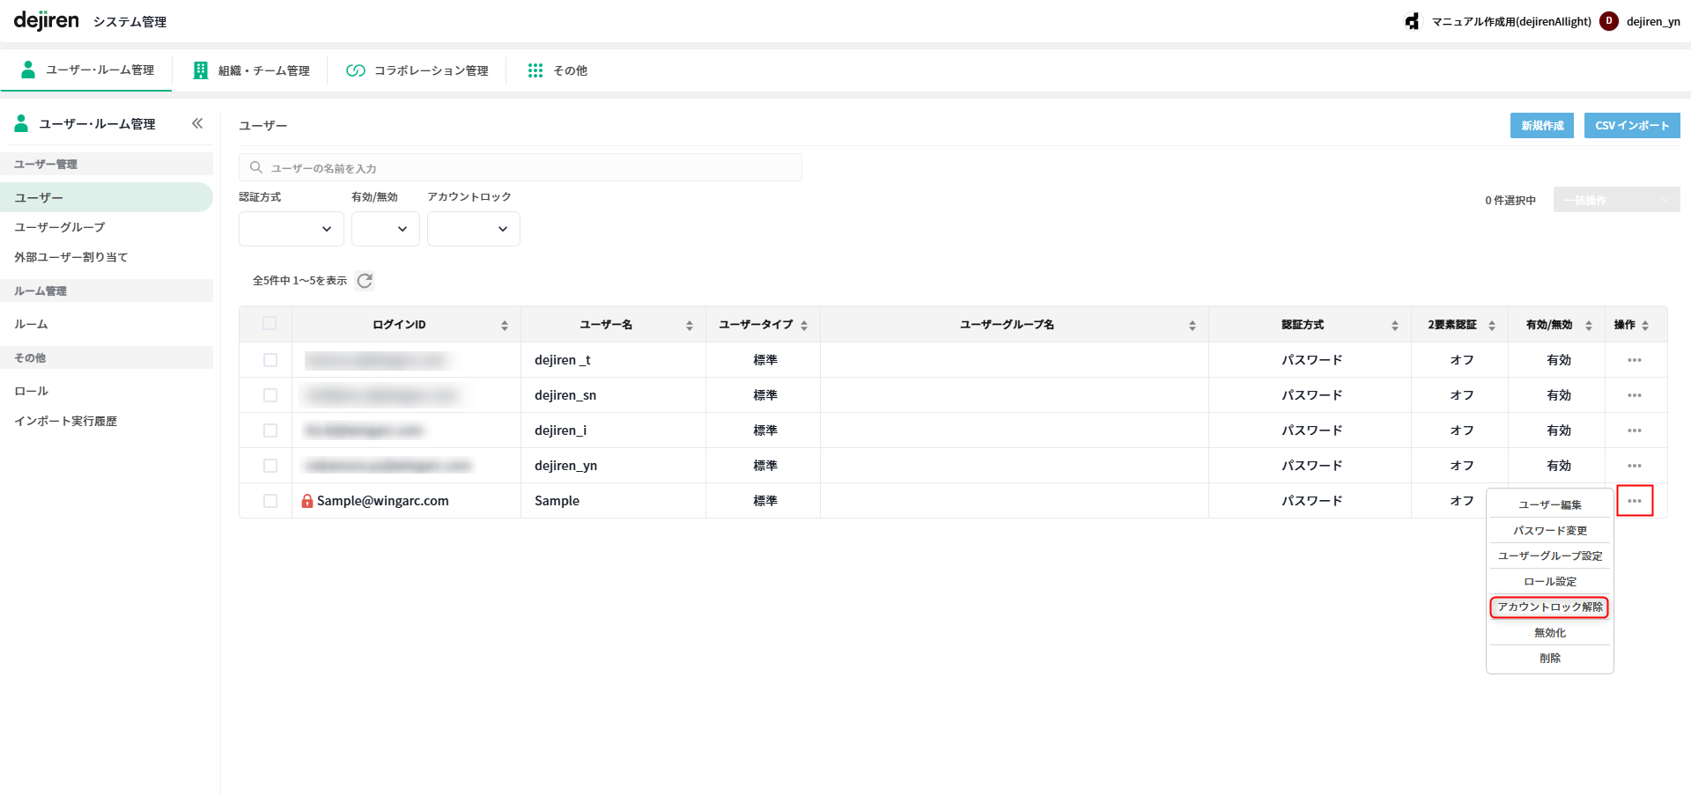Collapse the sidebar with double chevron icon

(197, 124)
